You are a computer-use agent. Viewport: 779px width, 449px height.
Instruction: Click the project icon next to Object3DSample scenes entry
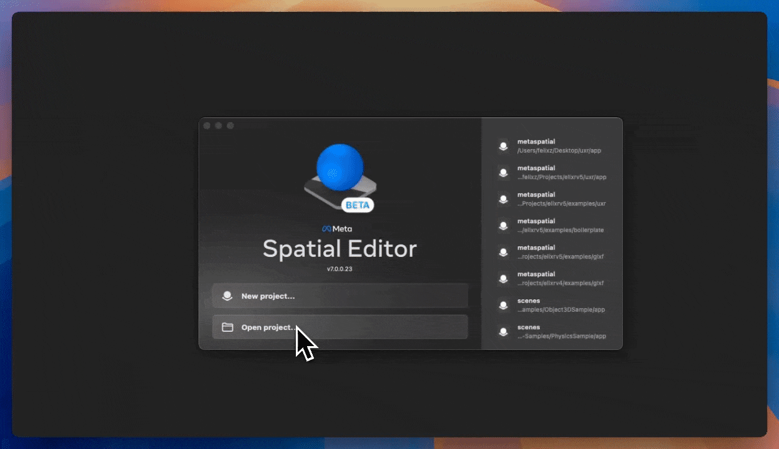[x=504, y=305]
